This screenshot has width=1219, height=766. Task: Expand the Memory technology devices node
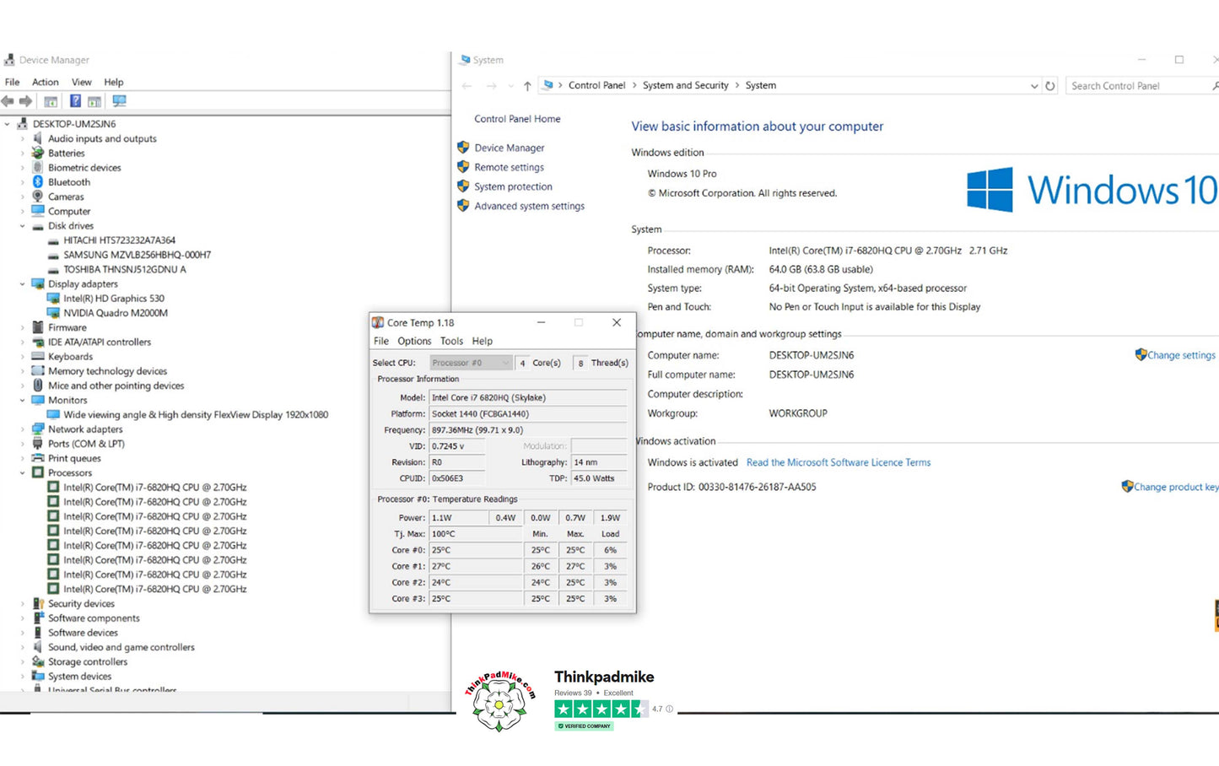(23, 371)
